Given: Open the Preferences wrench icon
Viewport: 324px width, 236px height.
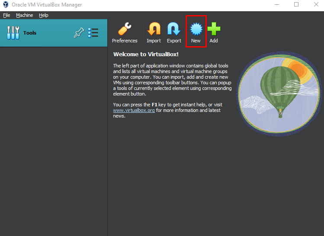Looking at the screenshot, I should click(125, 29).
